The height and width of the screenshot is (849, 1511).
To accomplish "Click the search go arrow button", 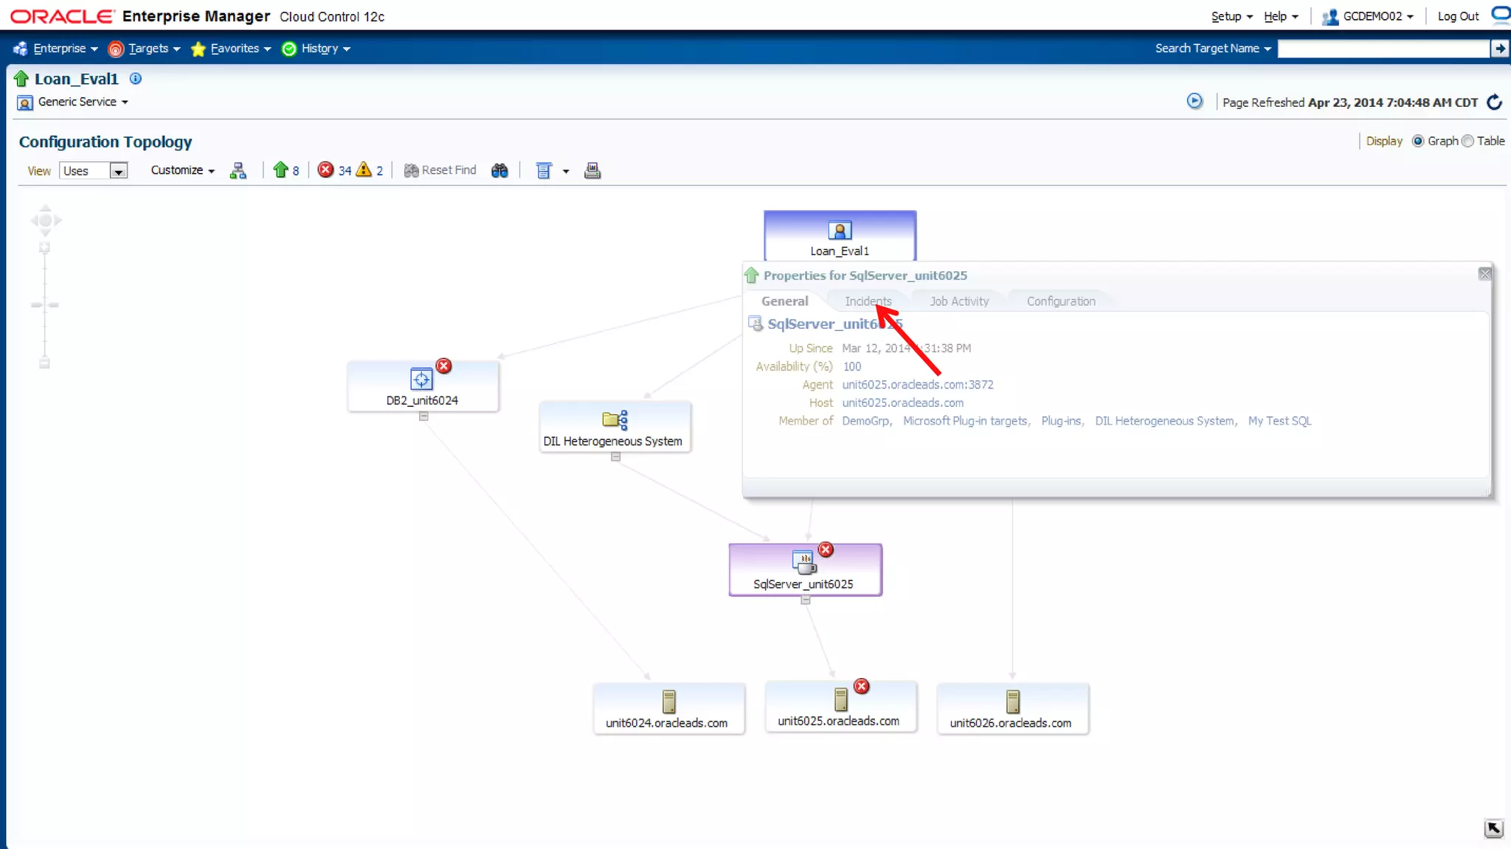I will pyautogui.click(x=1499, y=49).
